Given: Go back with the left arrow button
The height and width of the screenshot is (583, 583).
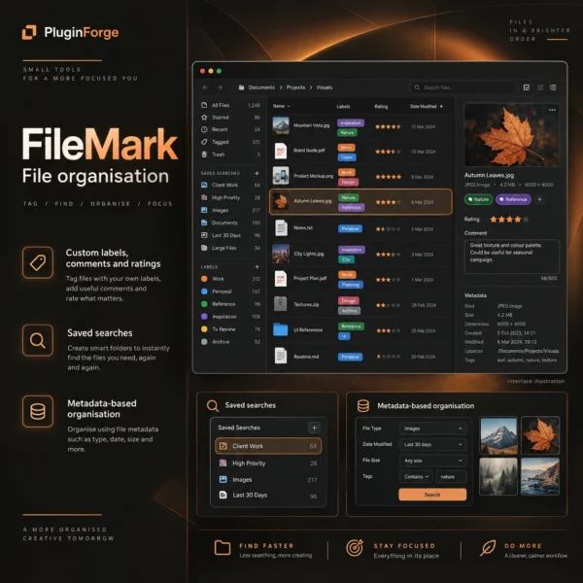Looking at the screenshot, I should (205, 87).
